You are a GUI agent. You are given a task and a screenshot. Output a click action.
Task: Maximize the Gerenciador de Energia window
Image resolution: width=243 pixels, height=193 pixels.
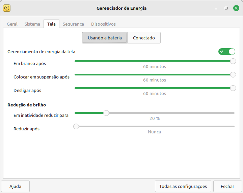click(226, 8)
